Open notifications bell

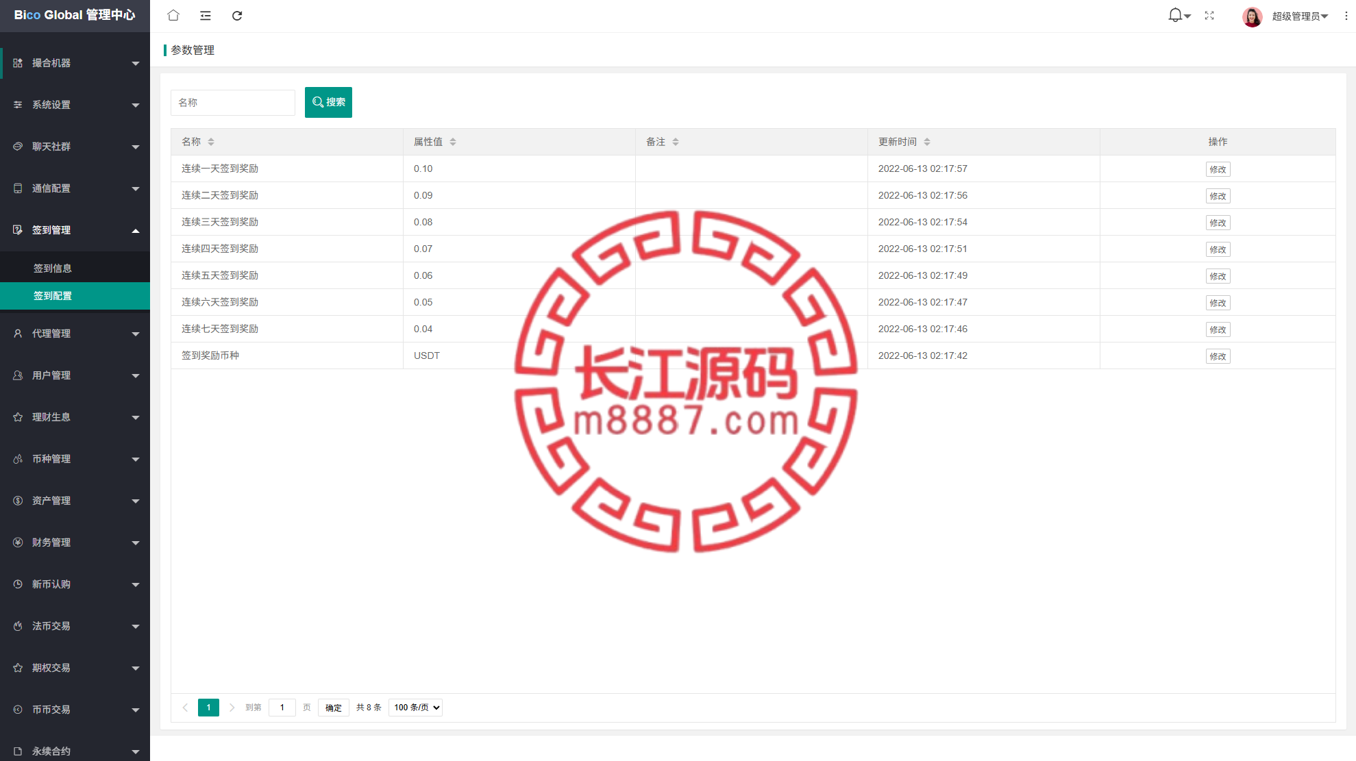1175,15
